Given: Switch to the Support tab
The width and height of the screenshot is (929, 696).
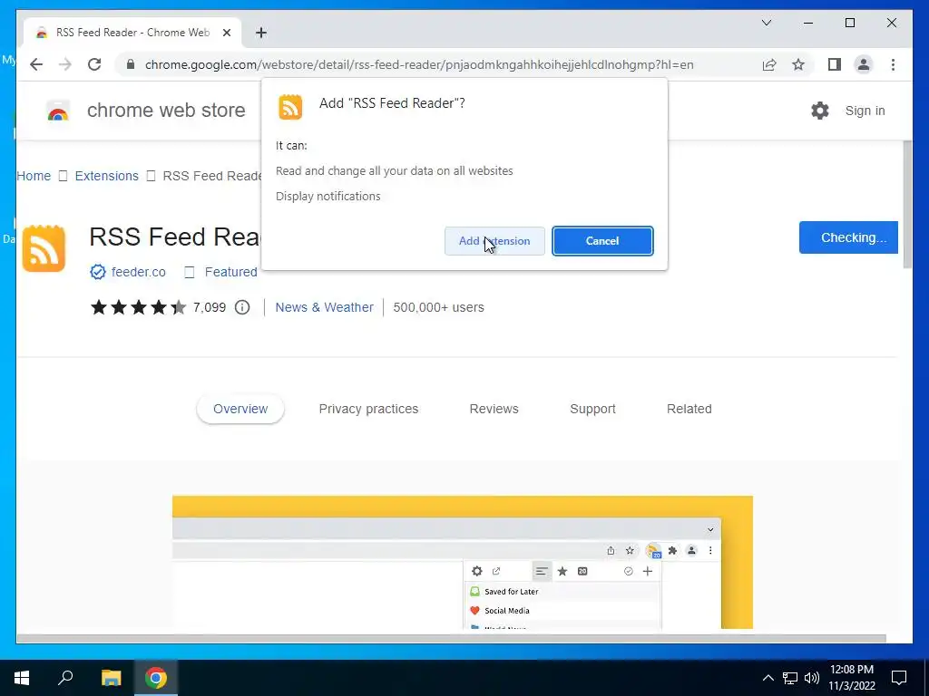Looking at the screenshot, I should click(x=592, y=409).
